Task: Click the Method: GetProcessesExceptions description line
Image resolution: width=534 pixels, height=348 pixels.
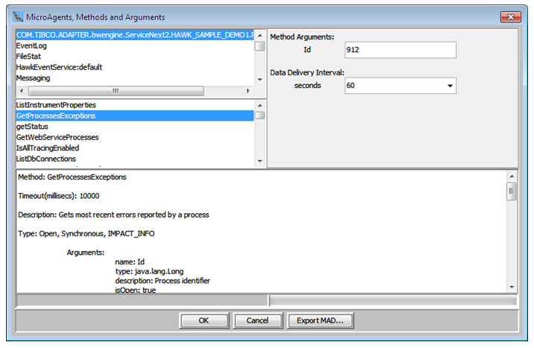Action: [x=72, y=177]
